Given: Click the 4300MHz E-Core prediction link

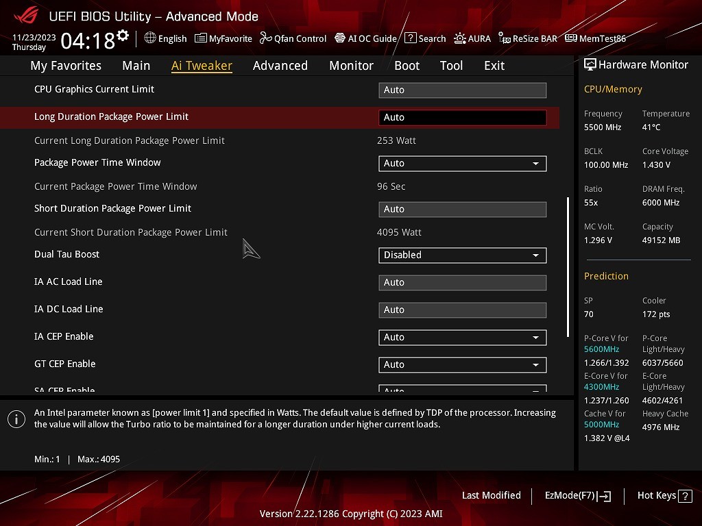Looking at the screenshot, I should click(x=601, y=387).
